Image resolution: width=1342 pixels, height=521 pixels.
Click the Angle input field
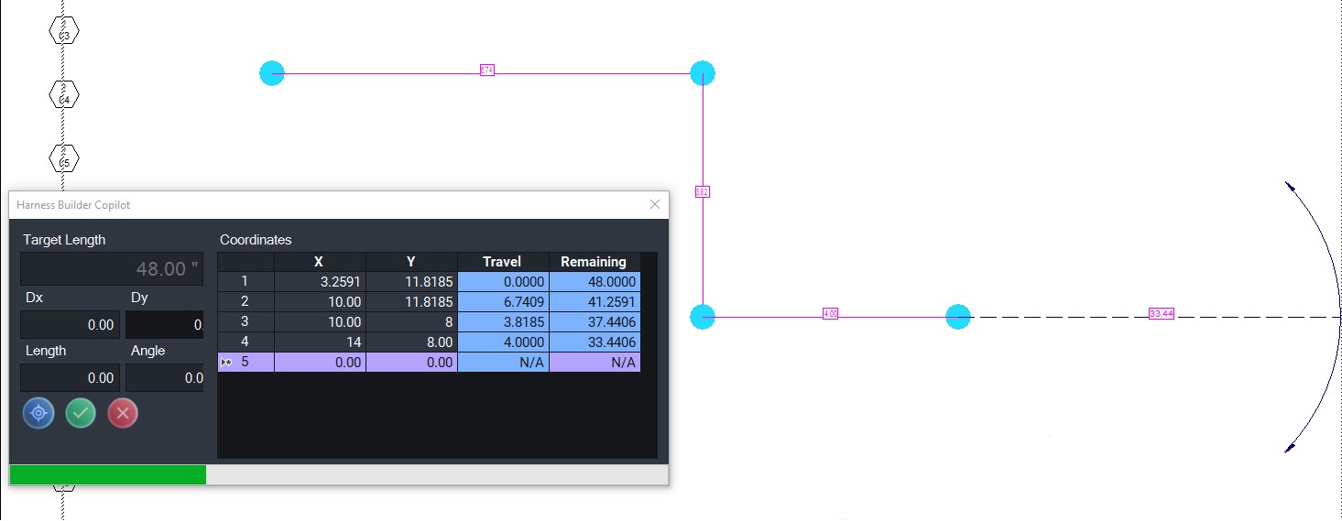[x=165, y=378]
